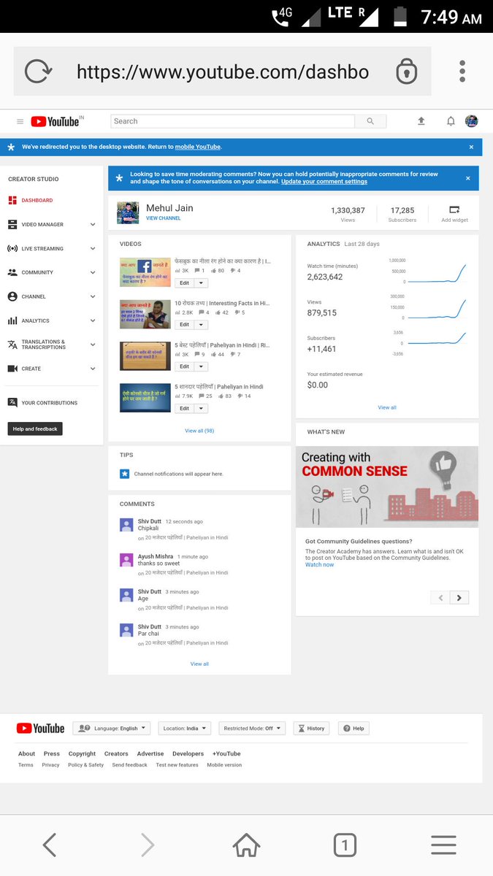493x876 pixels.
Task: Expand the Create section
Action: coord(51,369)
